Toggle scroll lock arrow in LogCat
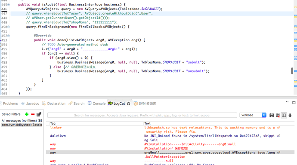 pyautogui.click(x=290, y=115)
